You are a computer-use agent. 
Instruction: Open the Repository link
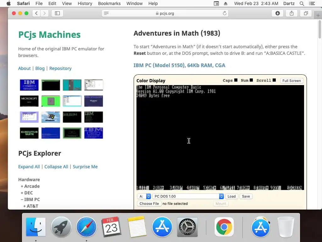(x=60, y=68)
